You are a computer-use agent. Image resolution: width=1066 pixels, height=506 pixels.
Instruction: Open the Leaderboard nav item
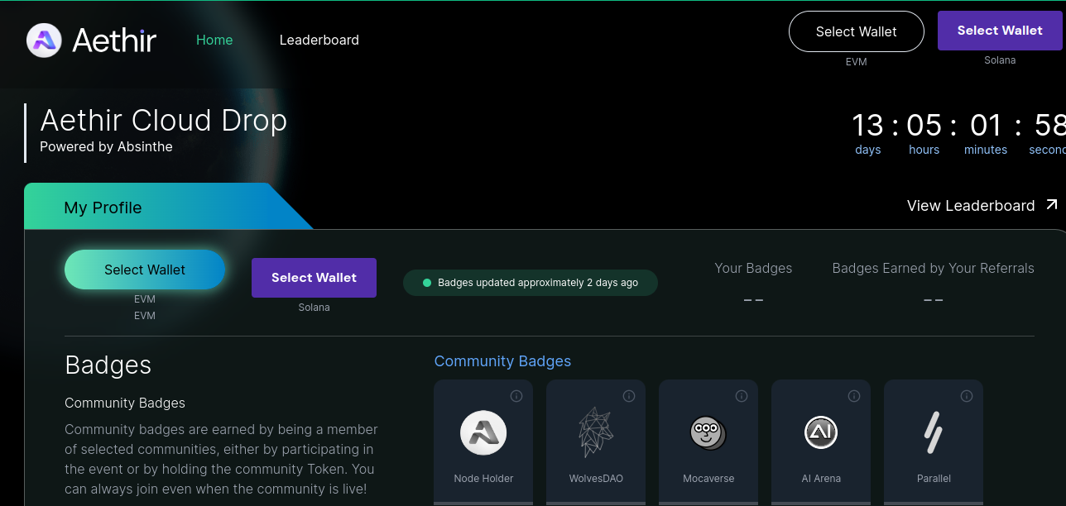click(319, 40)
